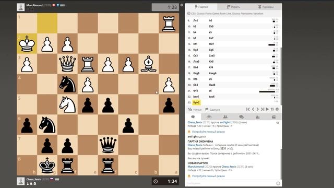Select the move 18. Kxg6 in the move list

pyautogui.click(x=196, y=73)
